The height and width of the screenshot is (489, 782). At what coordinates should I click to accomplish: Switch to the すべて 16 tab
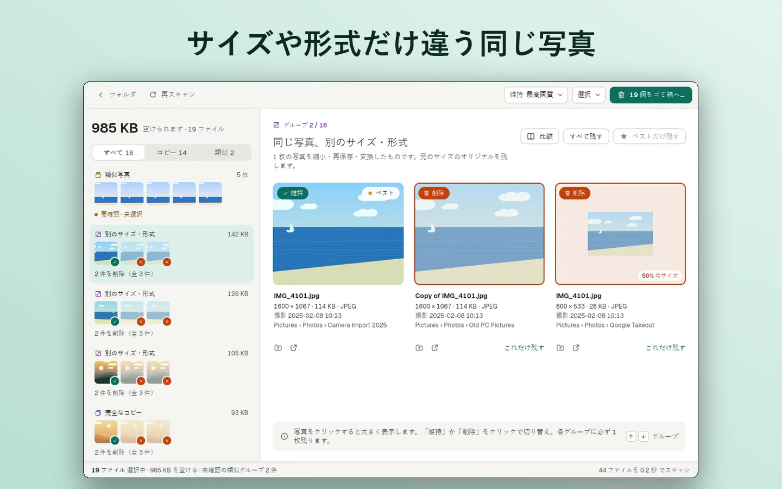click(x=118, y=153)
